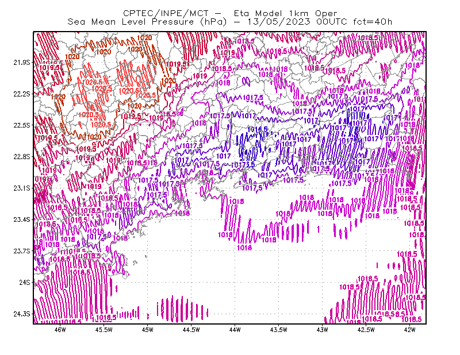Click the 43.5W longitude label

pos(279,330)
